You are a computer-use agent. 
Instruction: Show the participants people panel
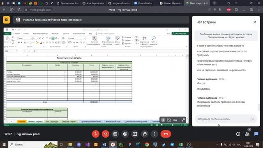[247, 134]
